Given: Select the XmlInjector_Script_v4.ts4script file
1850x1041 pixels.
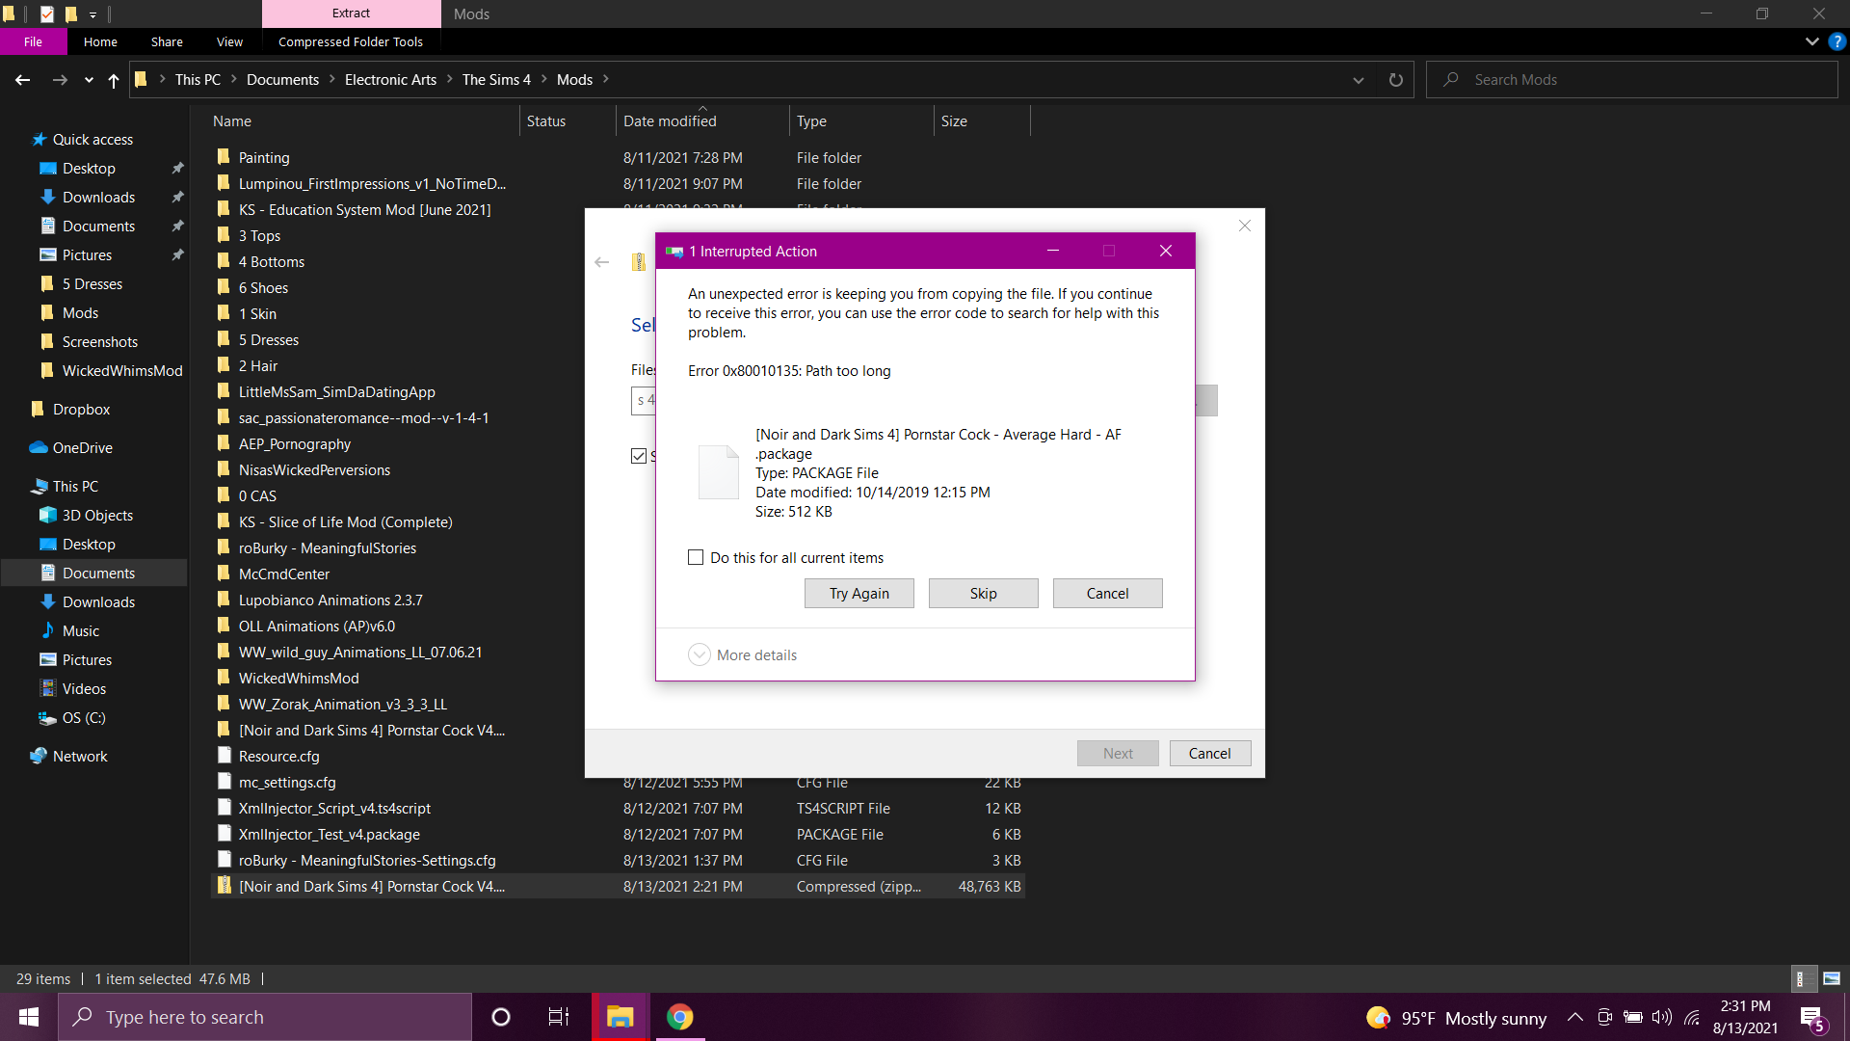Looking at the screenshot, I should [334, 809].
